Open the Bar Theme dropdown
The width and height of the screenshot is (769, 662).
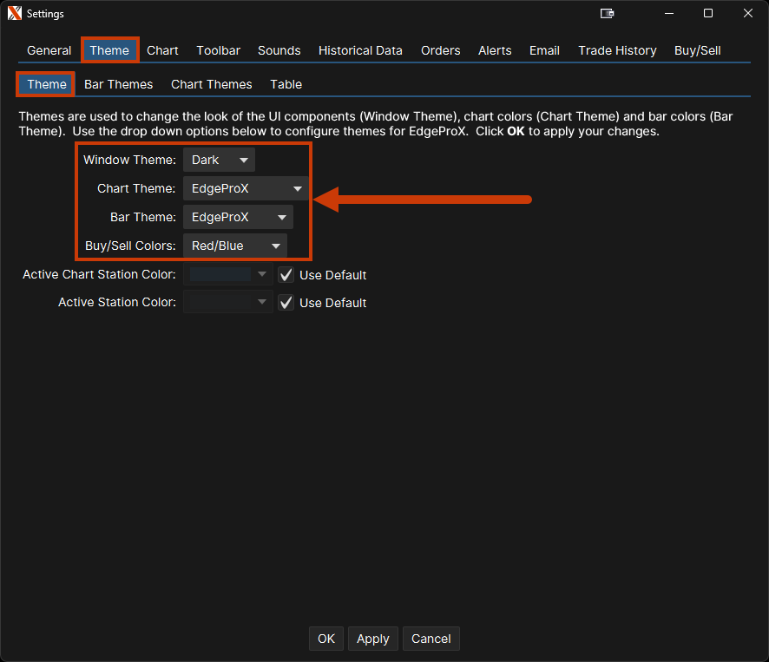coord(238,217)
